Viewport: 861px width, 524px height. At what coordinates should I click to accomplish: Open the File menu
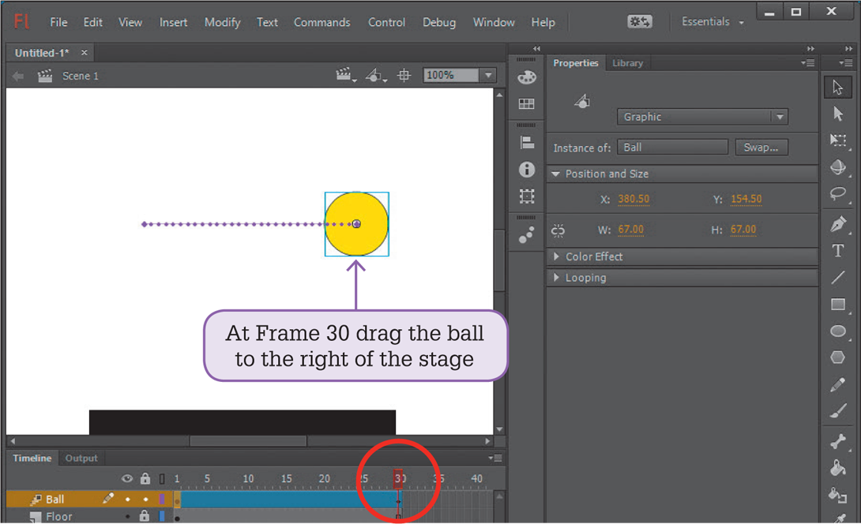point(58,22)
